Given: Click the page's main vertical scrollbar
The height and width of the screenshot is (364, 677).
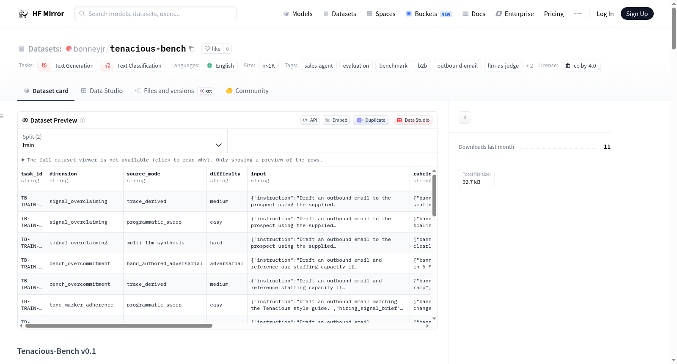Looking at the screenshot, I should click(x=674, y=29).
